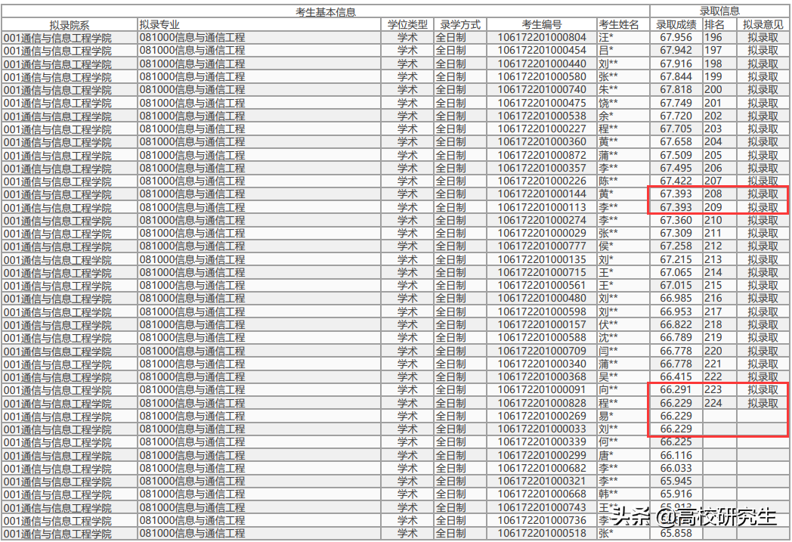The height and width of the screenshot is (542, 792).
Task: Click candidate number 106172201000740
Action: 542,89
